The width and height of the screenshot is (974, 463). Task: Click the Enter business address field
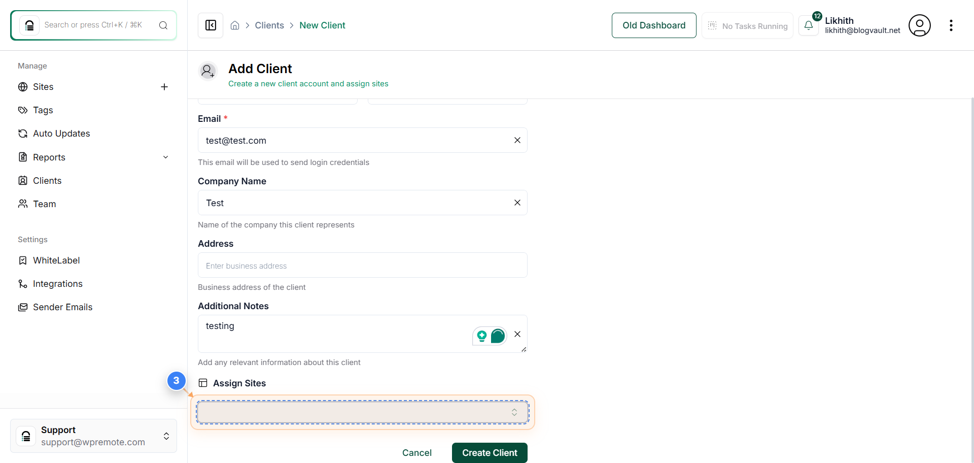pyautogui.click(x=362, y=265)
